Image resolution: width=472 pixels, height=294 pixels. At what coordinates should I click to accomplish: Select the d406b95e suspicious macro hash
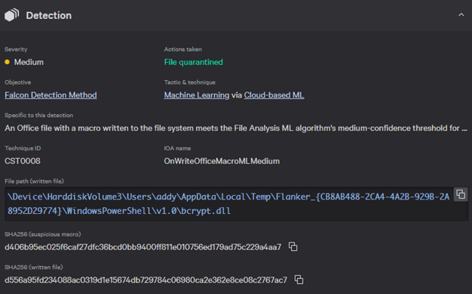(x=143, y=247)
